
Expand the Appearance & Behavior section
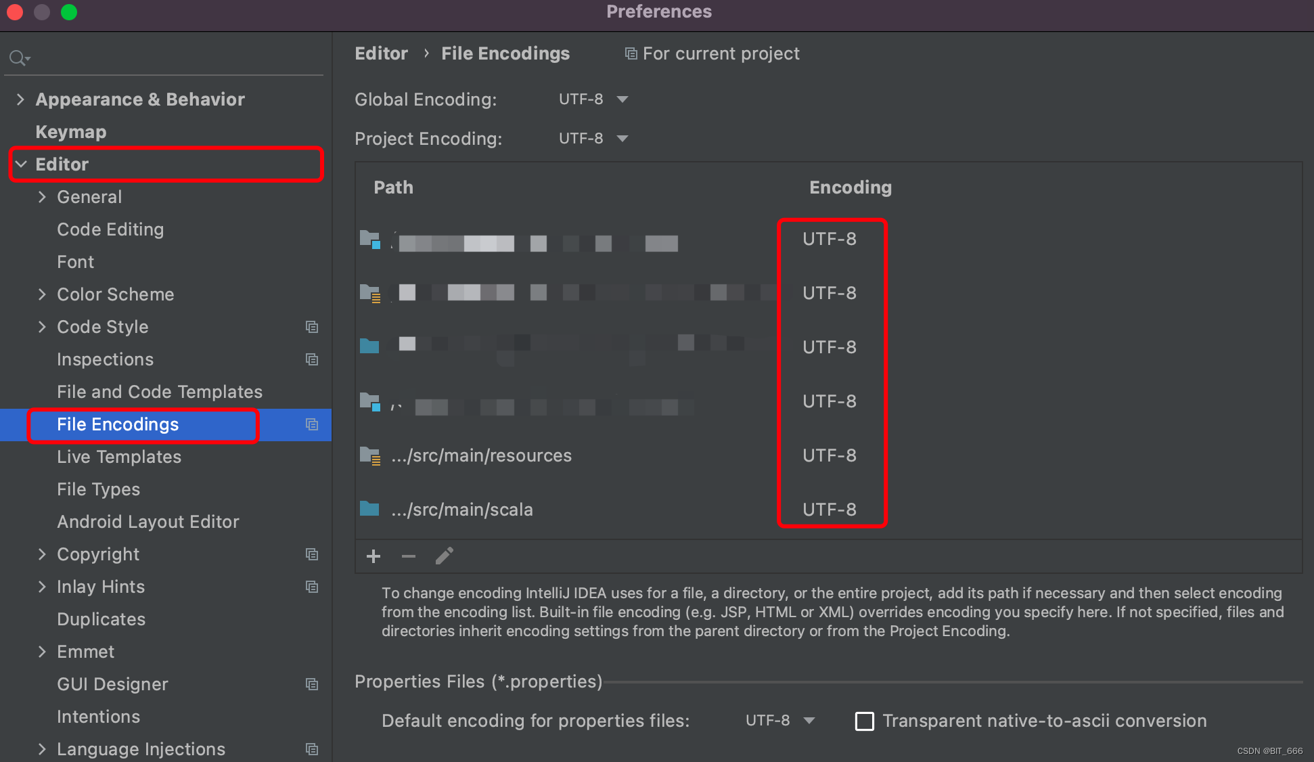(21, 99)
